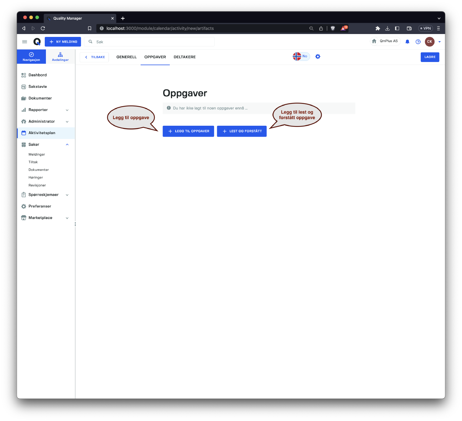Open the help question mark icon
The image size is (462, 421).
tap(418, 42)
